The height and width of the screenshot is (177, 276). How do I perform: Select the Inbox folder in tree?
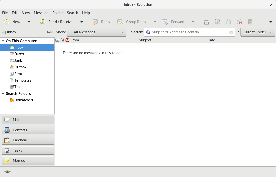(x=27, y=47)
